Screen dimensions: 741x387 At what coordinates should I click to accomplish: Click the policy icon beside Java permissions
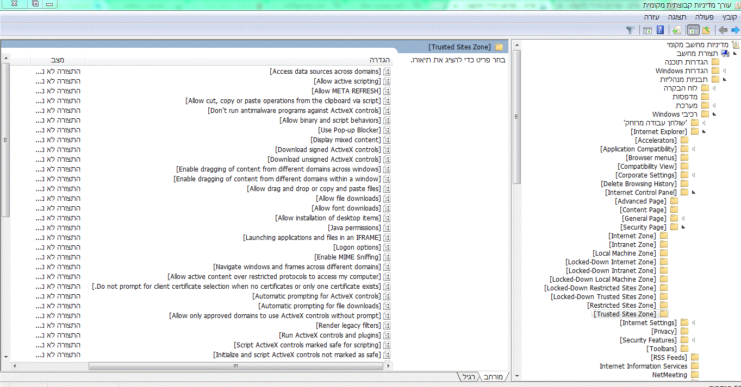coord(387,228)
